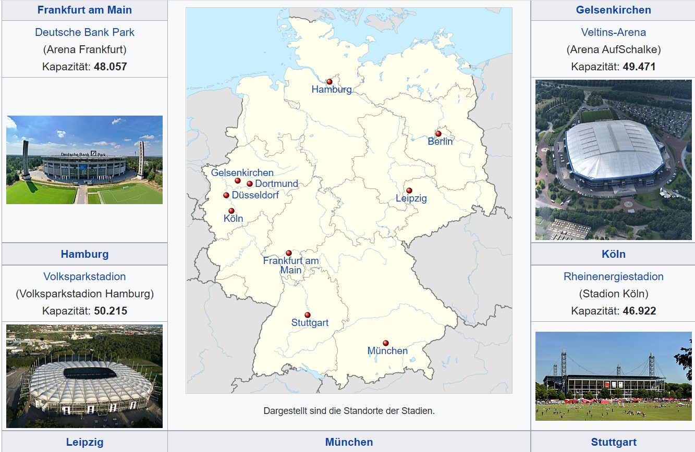Click the red map marker for München
This screenshot has width=695, height=452.
(386, 343)
